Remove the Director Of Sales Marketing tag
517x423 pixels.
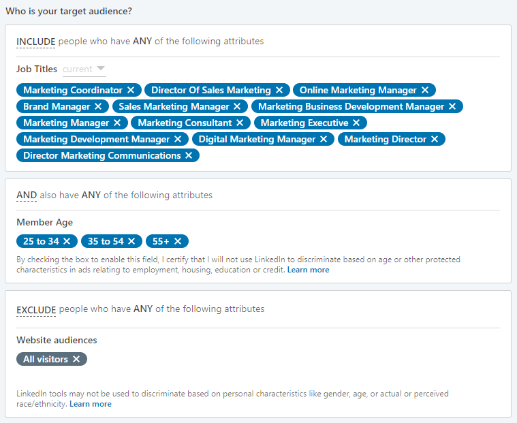279,90
